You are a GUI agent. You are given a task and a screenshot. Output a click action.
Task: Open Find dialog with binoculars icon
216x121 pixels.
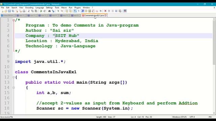49,11
